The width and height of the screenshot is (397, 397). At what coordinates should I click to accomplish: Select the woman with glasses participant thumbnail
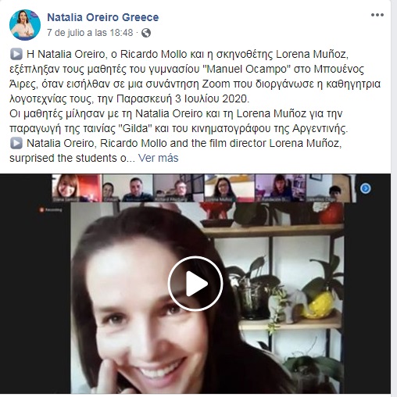coord(230,188)
